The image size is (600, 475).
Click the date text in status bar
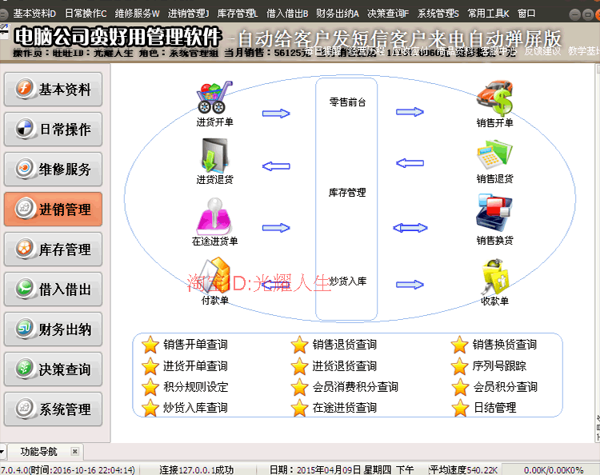coord(342,469)
